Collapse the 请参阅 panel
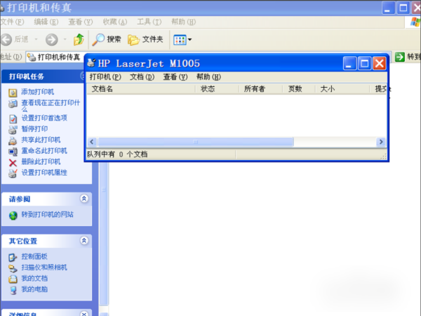 83,199
